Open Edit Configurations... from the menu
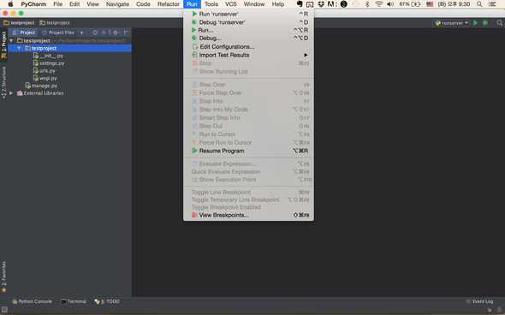 tap(248, 47)
